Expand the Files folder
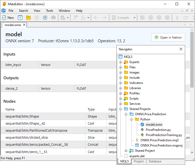 pos(120,67)
